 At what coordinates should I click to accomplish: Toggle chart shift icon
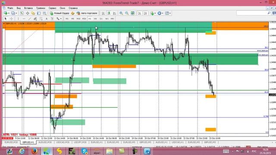(x=145, y=13)
